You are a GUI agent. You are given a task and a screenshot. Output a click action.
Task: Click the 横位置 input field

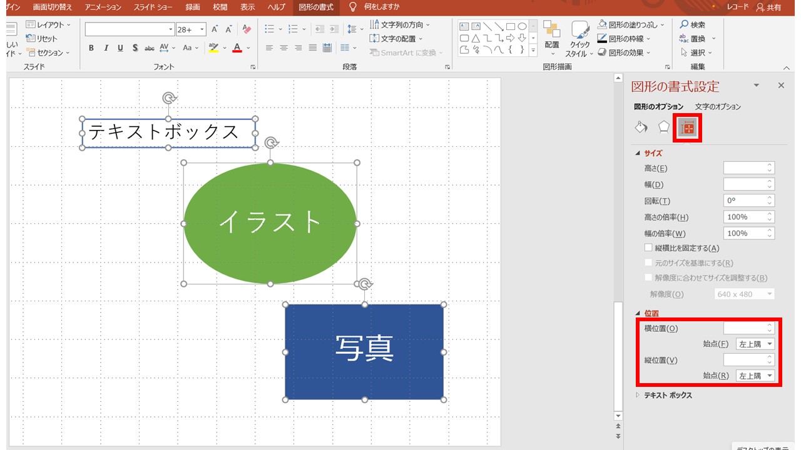745,328
